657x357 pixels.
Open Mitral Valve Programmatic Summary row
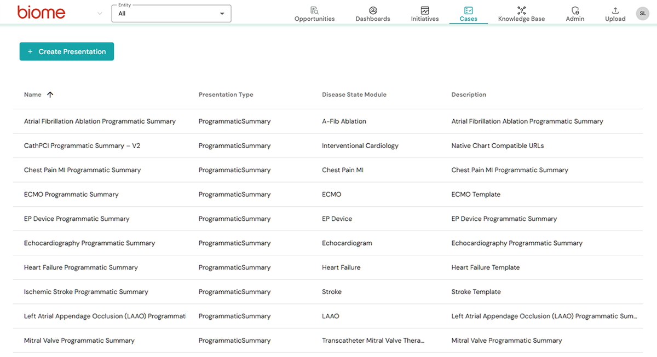(79, 341)
